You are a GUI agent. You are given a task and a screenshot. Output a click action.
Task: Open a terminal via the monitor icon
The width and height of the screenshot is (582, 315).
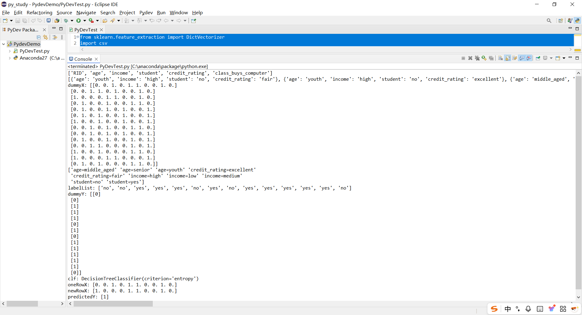(48, 21)
